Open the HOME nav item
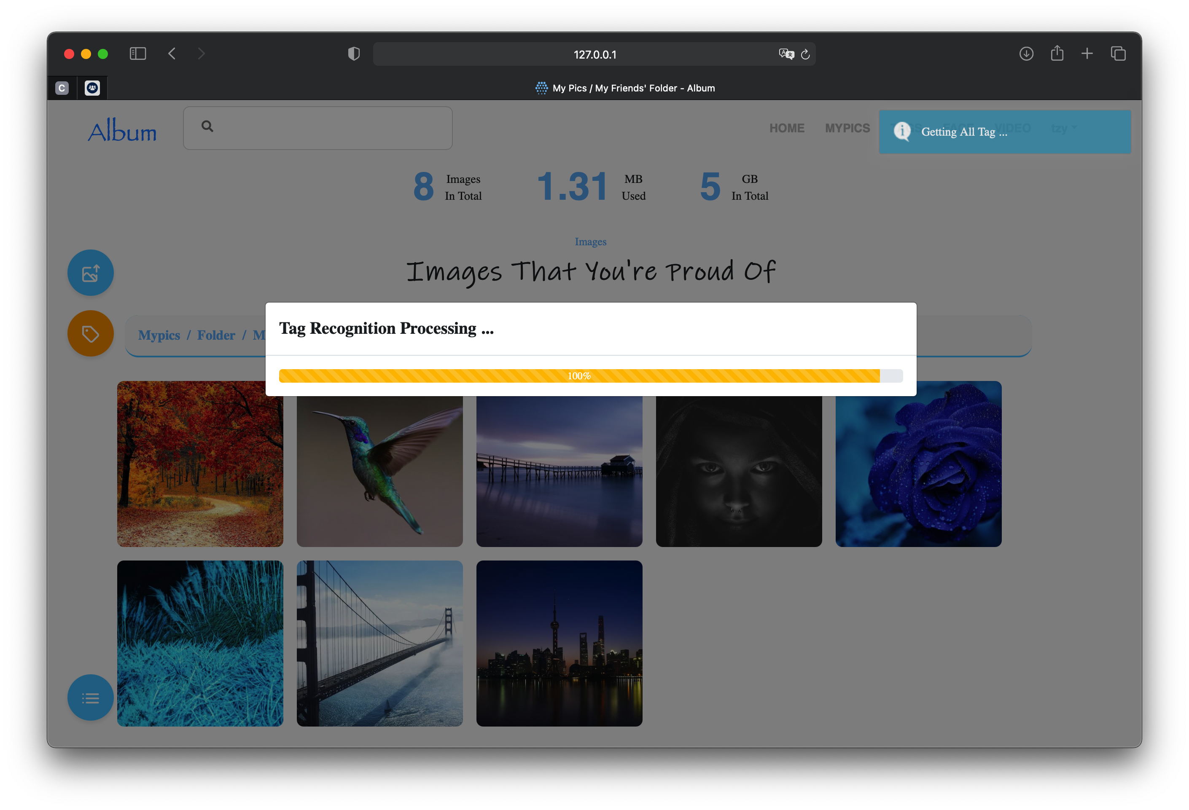Viewport: 1189px width, 810px height. click(787, 128)
